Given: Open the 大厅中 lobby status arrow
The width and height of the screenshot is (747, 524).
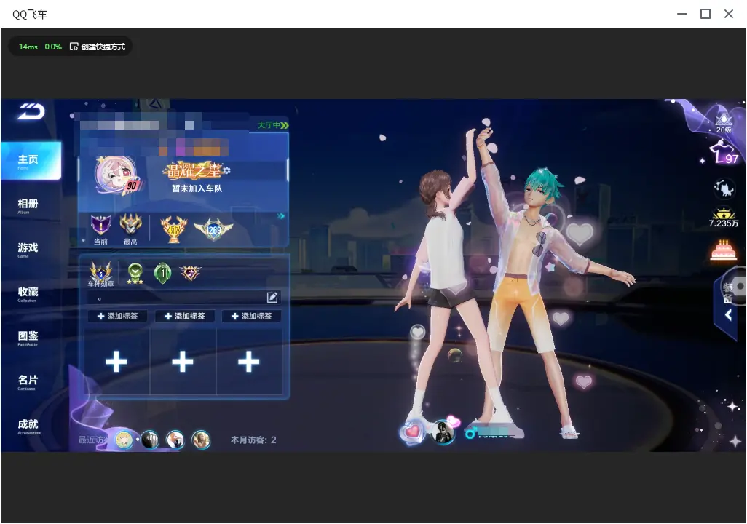Looking at the screenshot, I should pos(285,125).
